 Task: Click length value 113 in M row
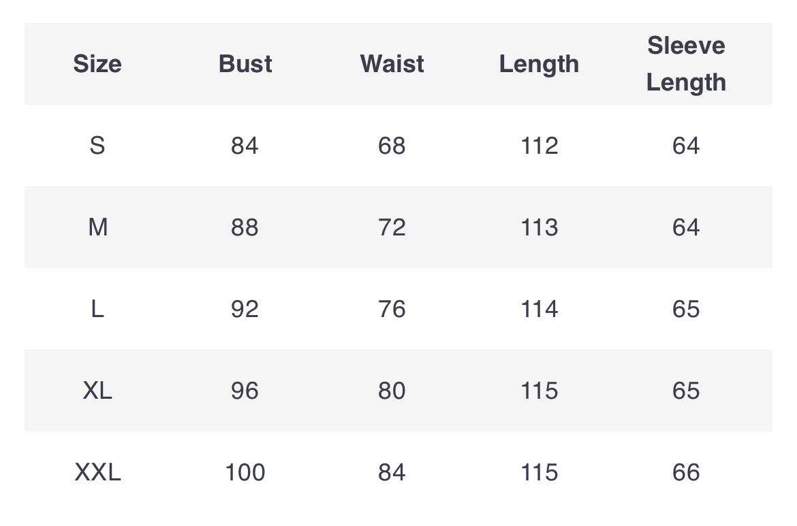[x=540, y=227]
